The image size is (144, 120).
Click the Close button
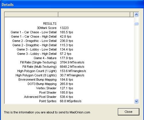(x=128, y=112)
